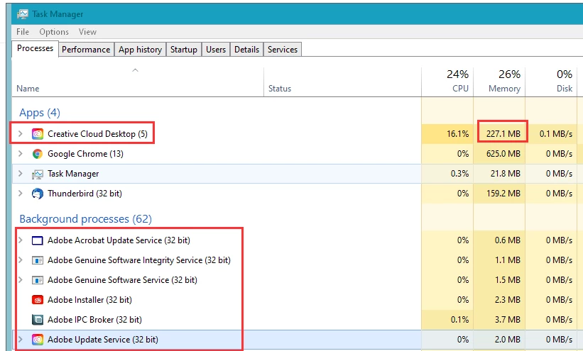Sort by the Memory column header
Screen dimensions: 583x351
pos(499,82)
